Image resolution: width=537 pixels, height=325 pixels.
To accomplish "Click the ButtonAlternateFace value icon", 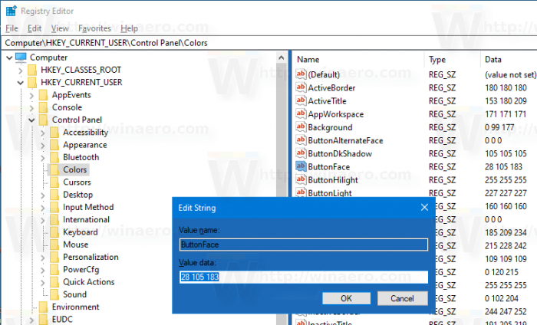I will [301, 140].
